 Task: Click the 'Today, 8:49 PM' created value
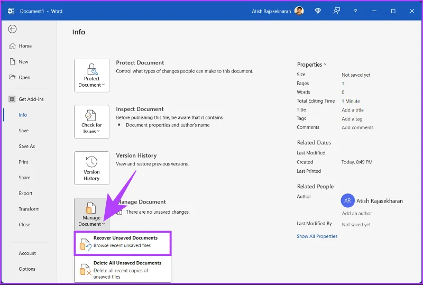tap(357, 162)
